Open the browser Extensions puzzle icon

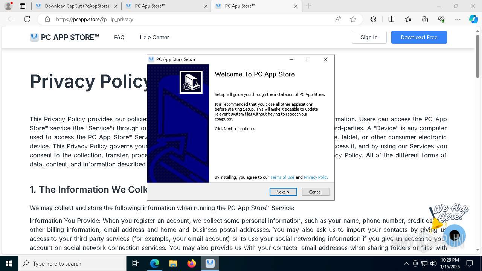tap(373, 19)
